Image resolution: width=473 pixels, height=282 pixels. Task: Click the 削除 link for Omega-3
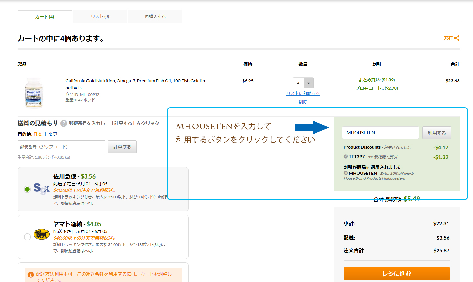tap(303, 102)
